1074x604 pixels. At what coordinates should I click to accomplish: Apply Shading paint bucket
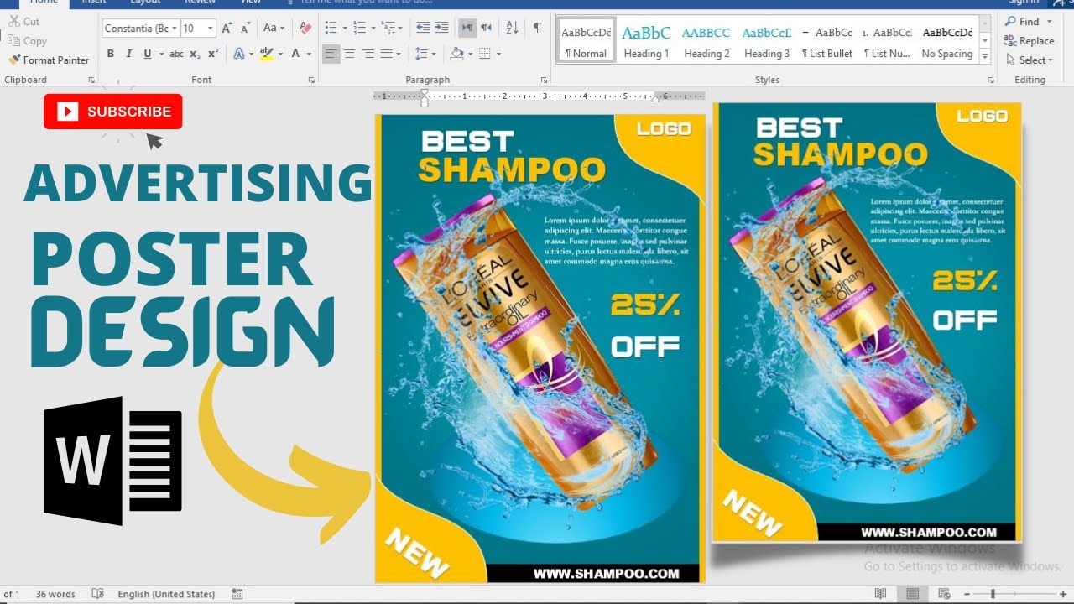(456, 54)
